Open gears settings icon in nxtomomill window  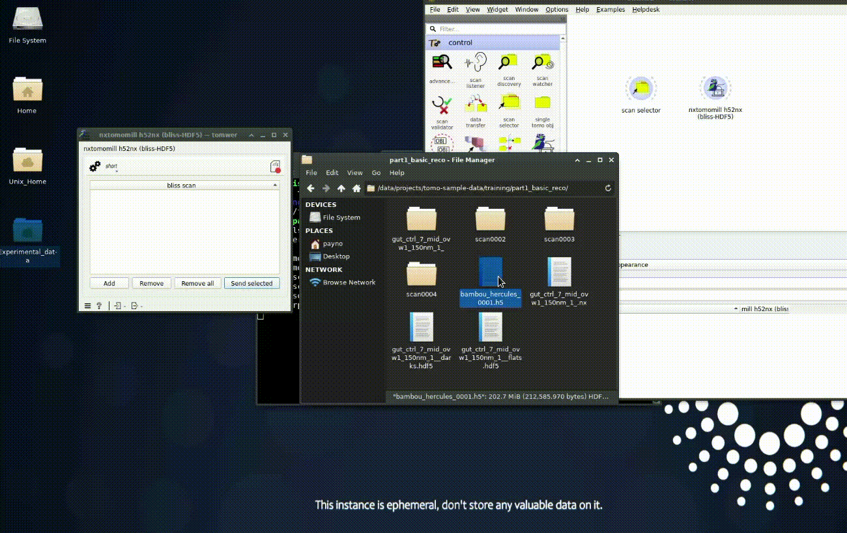point(95,167)
